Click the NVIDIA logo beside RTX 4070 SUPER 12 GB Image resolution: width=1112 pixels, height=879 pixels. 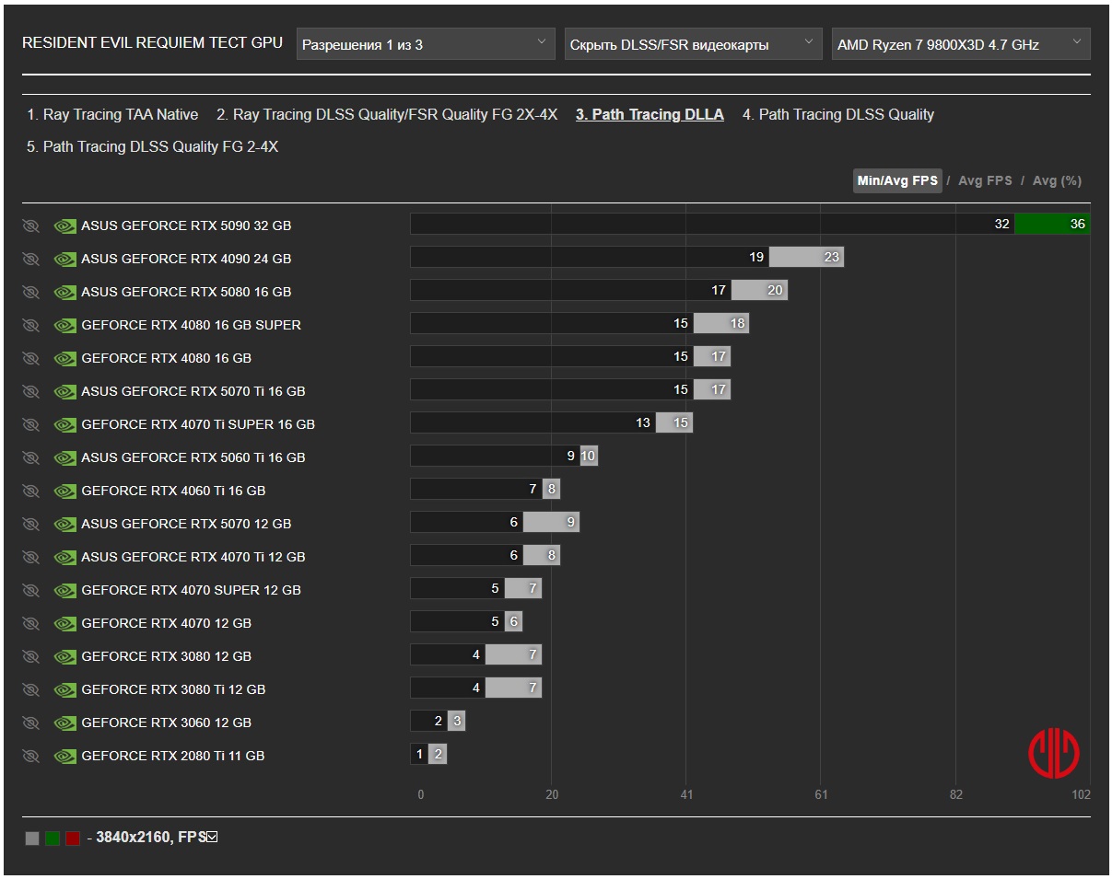pyautogui.click(x=64, y=590)
